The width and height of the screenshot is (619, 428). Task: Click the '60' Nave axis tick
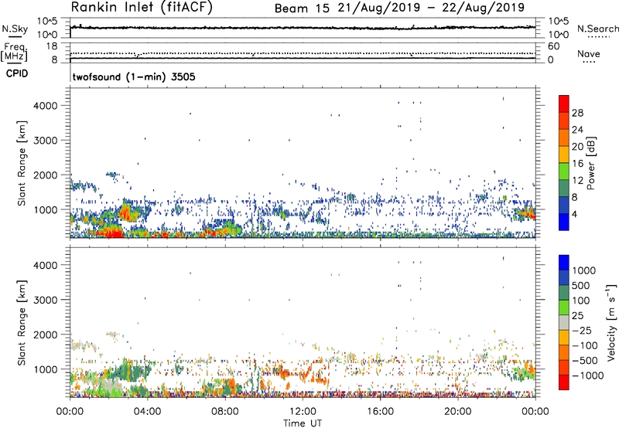point(553,46)
